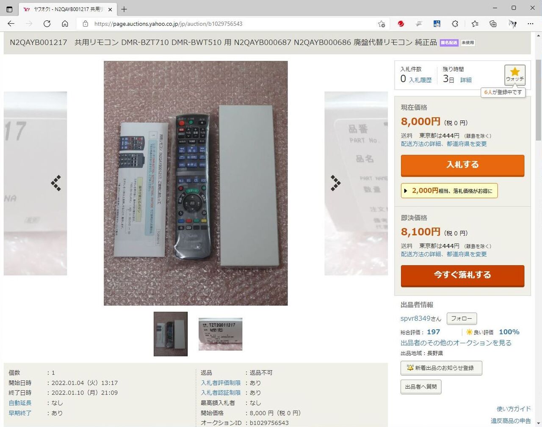
Task: Click the page vertical scrollbar
Action: 538,229
